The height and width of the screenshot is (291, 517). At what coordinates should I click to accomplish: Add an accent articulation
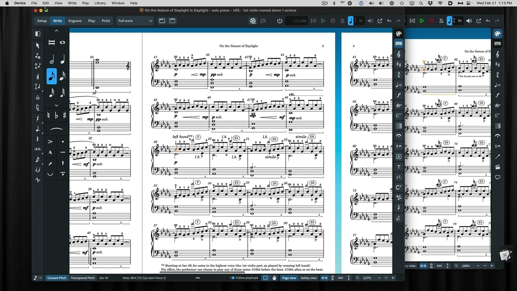coord(50,142)
